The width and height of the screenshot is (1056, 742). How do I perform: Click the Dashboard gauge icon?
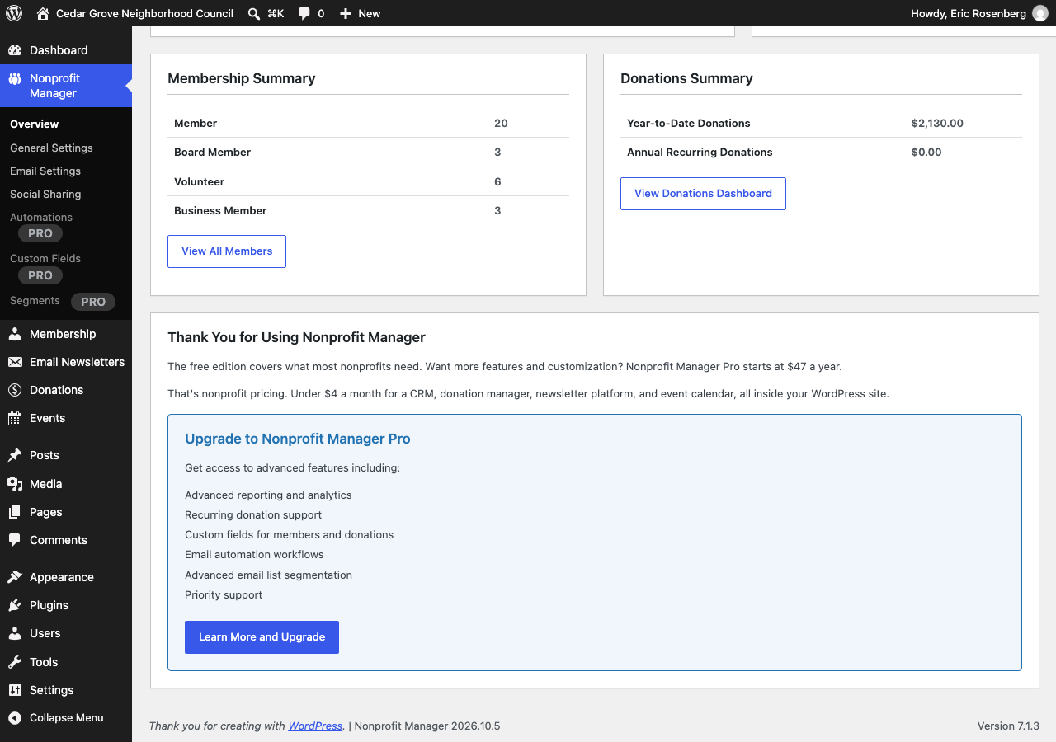point(15,50)
